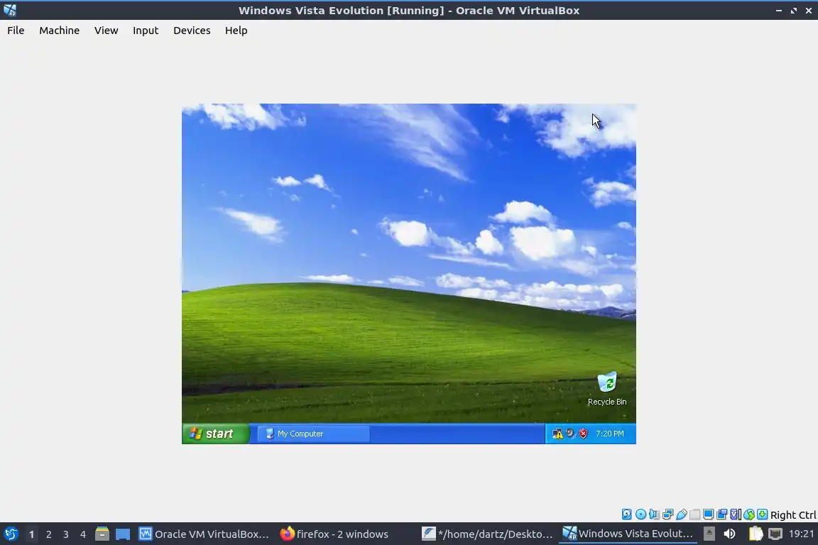Click the 7:20 PM guest clock
The width and height of the screenshot is (818, 545).
610,434
